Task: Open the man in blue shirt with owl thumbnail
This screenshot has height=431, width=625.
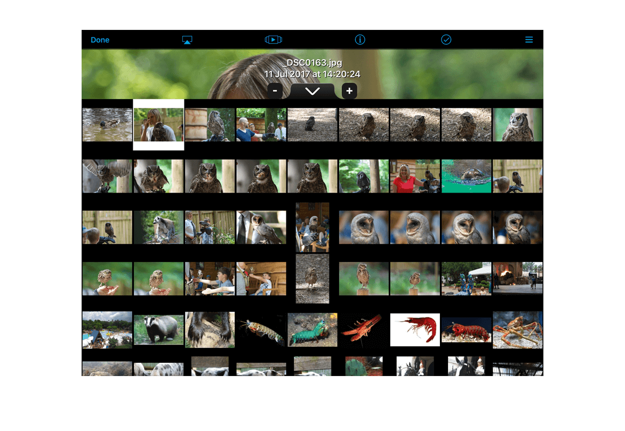Action: click(261, 125)
